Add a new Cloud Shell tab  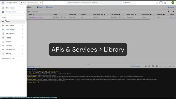(x=38, y=67)
